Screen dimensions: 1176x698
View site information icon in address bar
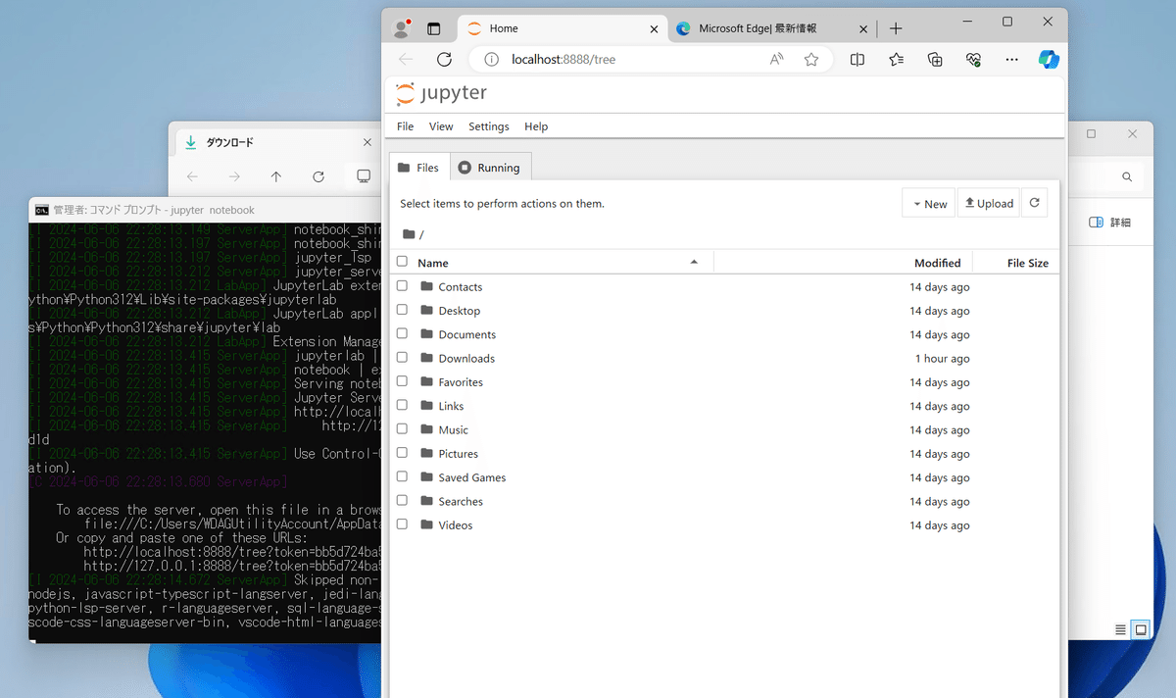(x=490, y=59)
